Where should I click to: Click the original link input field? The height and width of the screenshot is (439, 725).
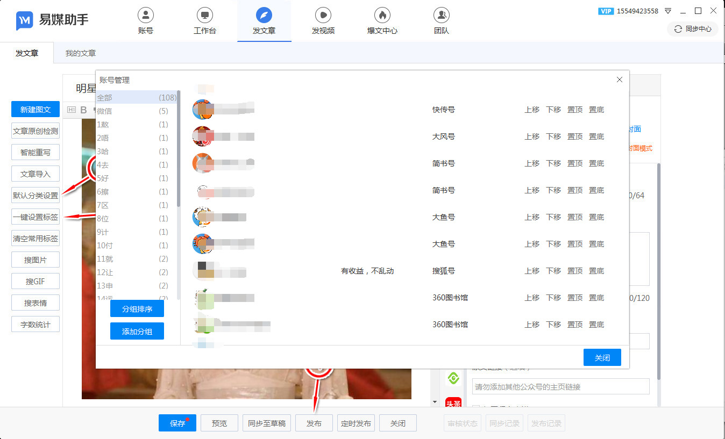(560, 387)
